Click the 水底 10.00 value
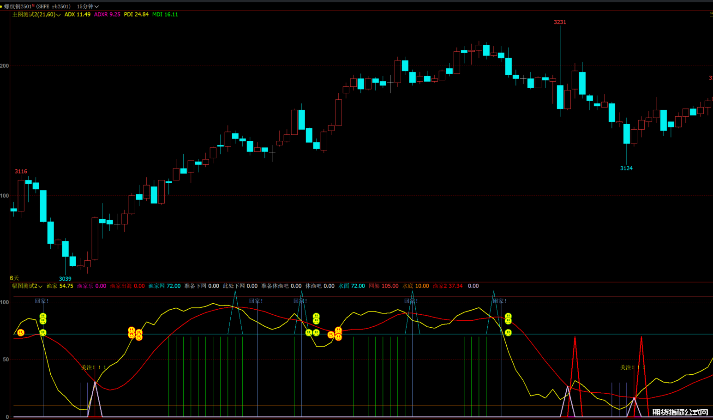Image resolution: width=713 pixels, height=420 pixels. tap(416, 286)
